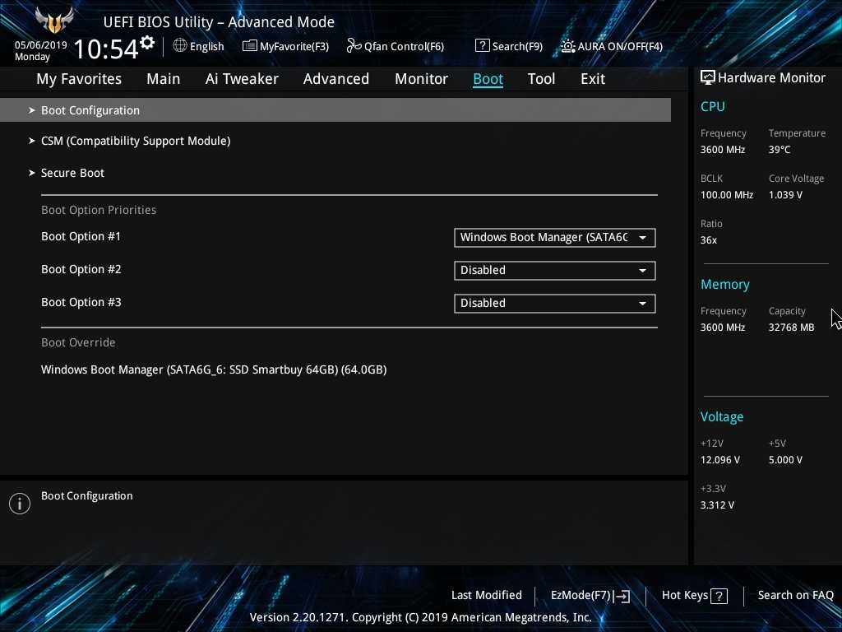Click the Hot Keys question mark icon
The height and width of the screenshot is (632, 842).
[719, 596]
